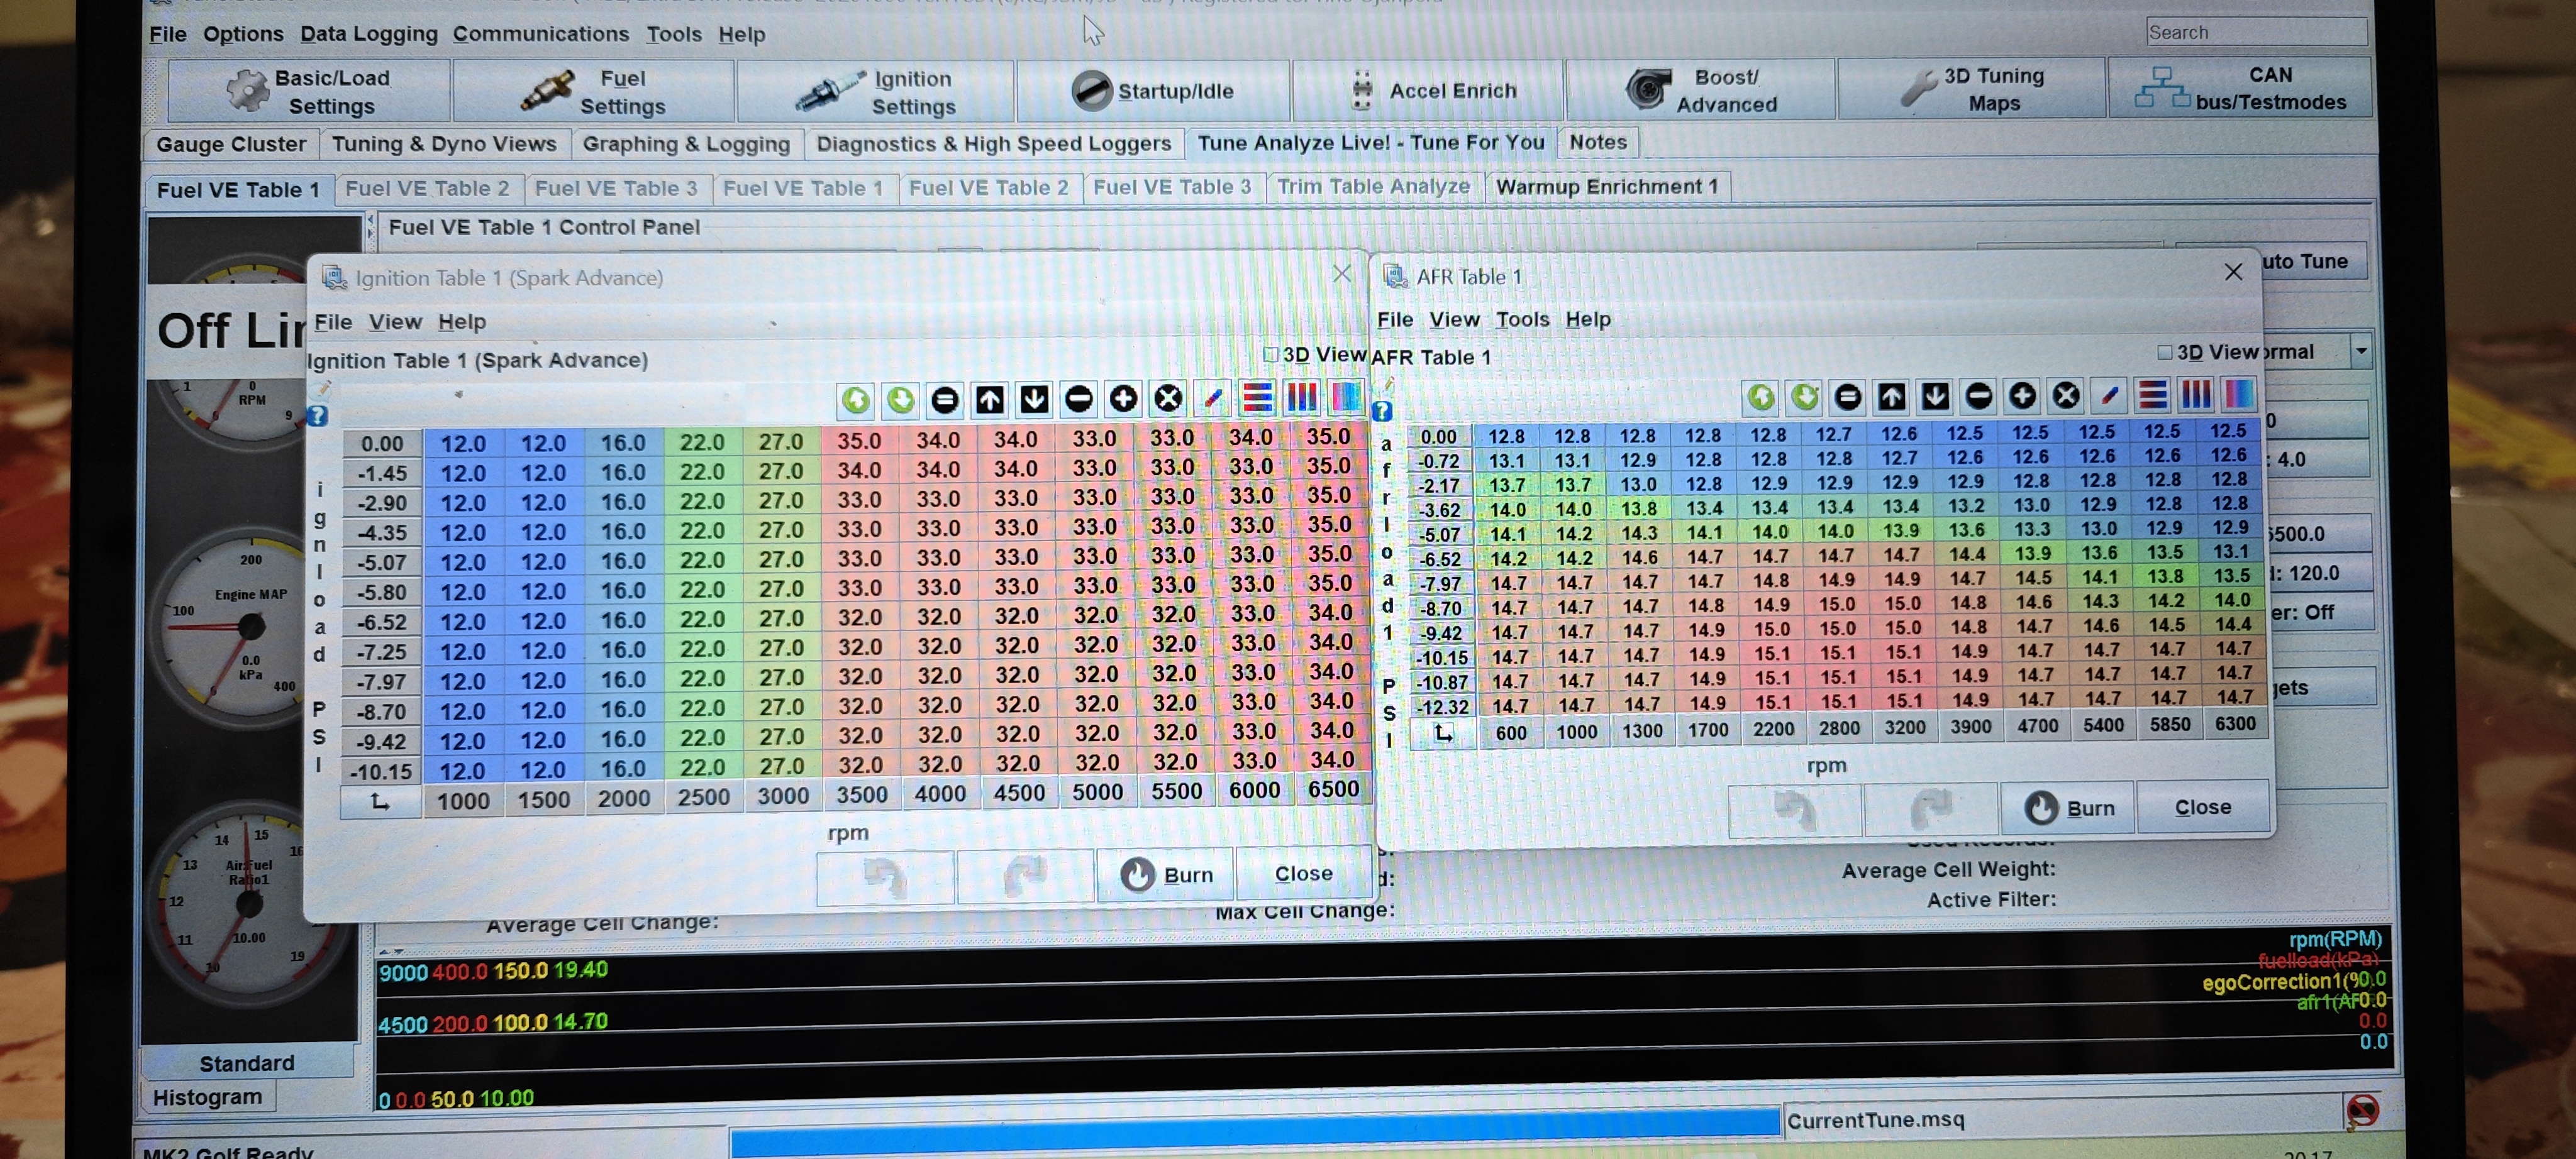Click interpolate horizontal icon in Ignition Table

point(1257,398)
